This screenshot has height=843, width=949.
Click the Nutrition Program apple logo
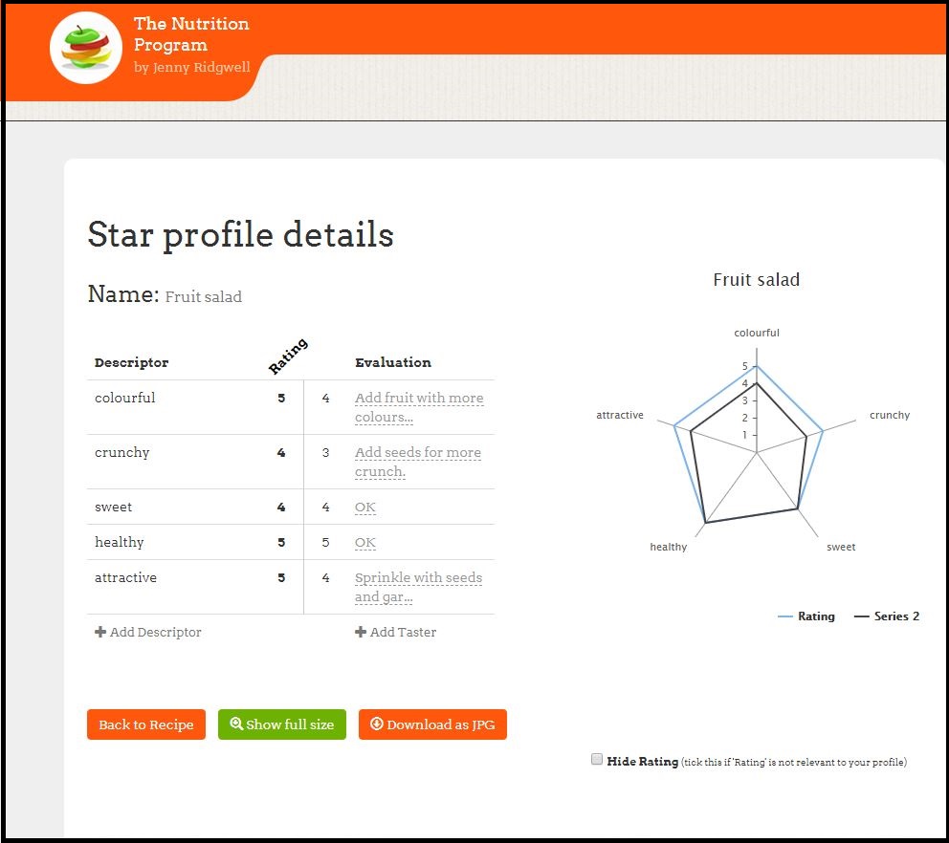point(85,48)
